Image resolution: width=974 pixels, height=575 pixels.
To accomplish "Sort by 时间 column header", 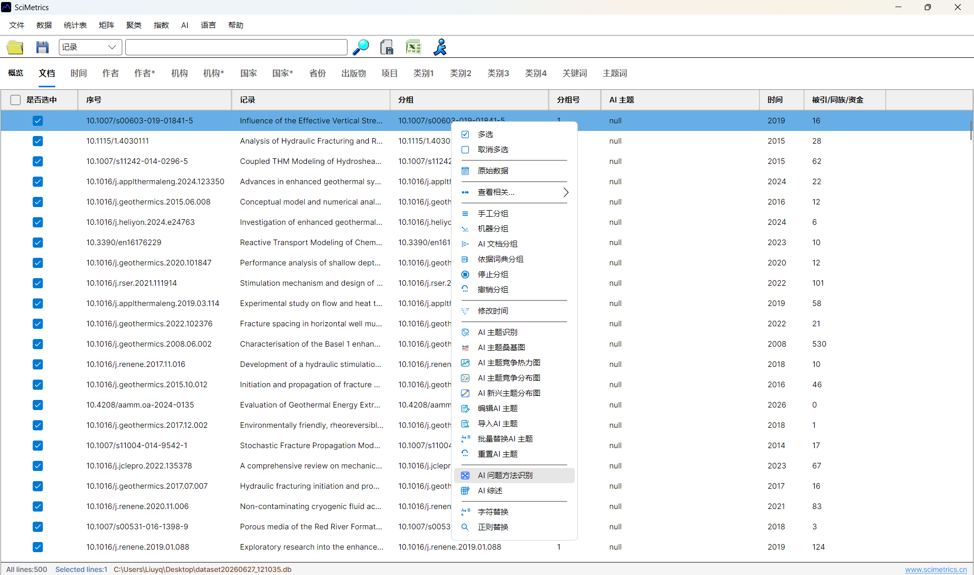I will [781, 100].
